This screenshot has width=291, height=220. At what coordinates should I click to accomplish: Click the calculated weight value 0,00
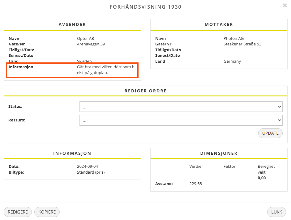(x=262, y=178)
